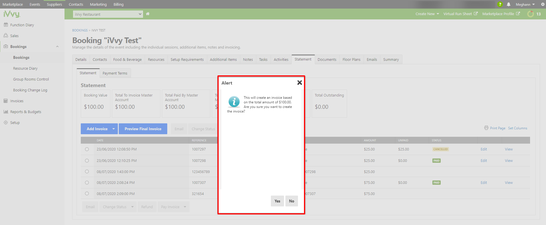
Task: Click the Function Diary calendar icon
Action: 6,25
